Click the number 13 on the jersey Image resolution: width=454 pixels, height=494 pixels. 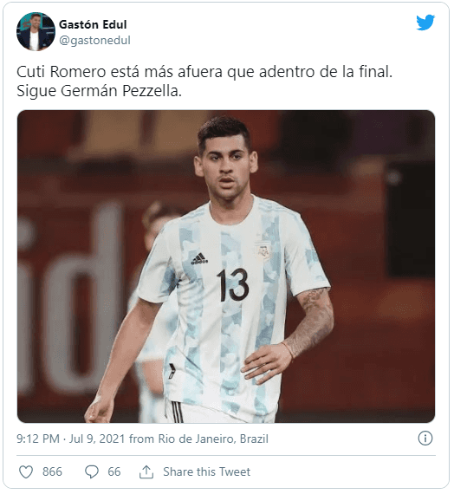pos(233,285)
